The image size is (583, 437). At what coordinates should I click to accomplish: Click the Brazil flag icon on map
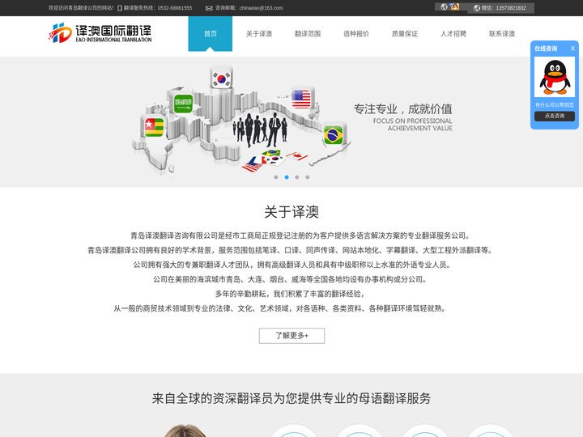[334, 135]
